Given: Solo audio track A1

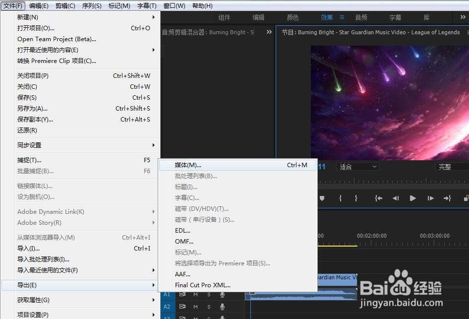Looking at the screenshot, I should (x=209, y=295).
